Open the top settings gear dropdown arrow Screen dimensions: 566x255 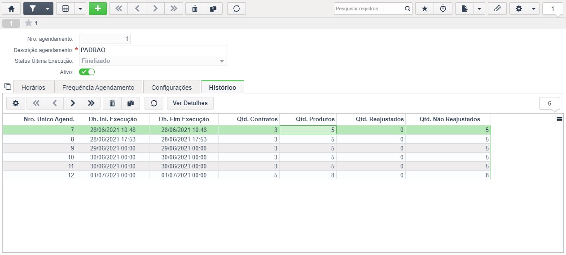point(533,9)
